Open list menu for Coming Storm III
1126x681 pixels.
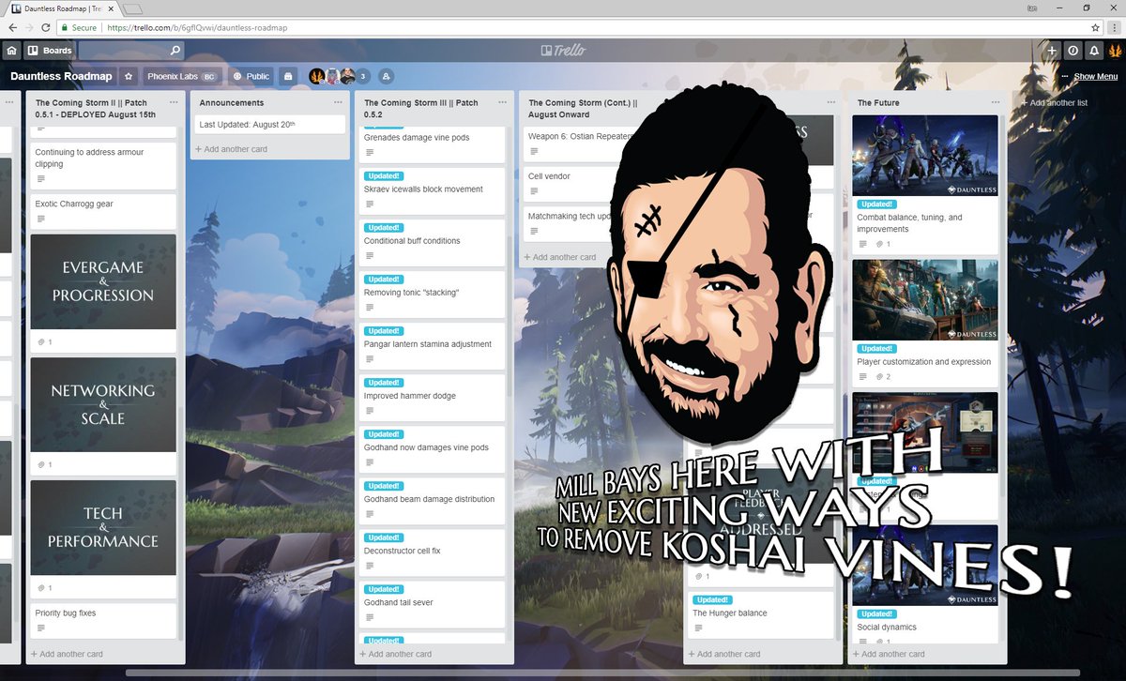[x=502, y=102]
